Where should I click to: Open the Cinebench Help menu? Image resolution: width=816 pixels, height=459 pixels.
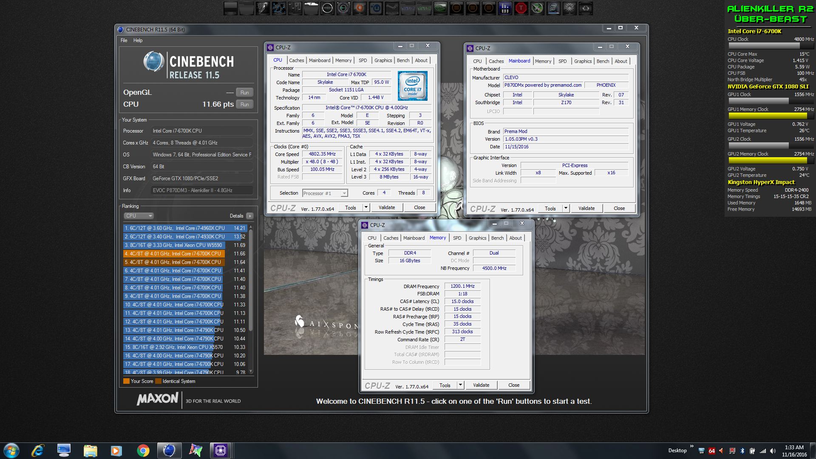click(x=138, y=40)
